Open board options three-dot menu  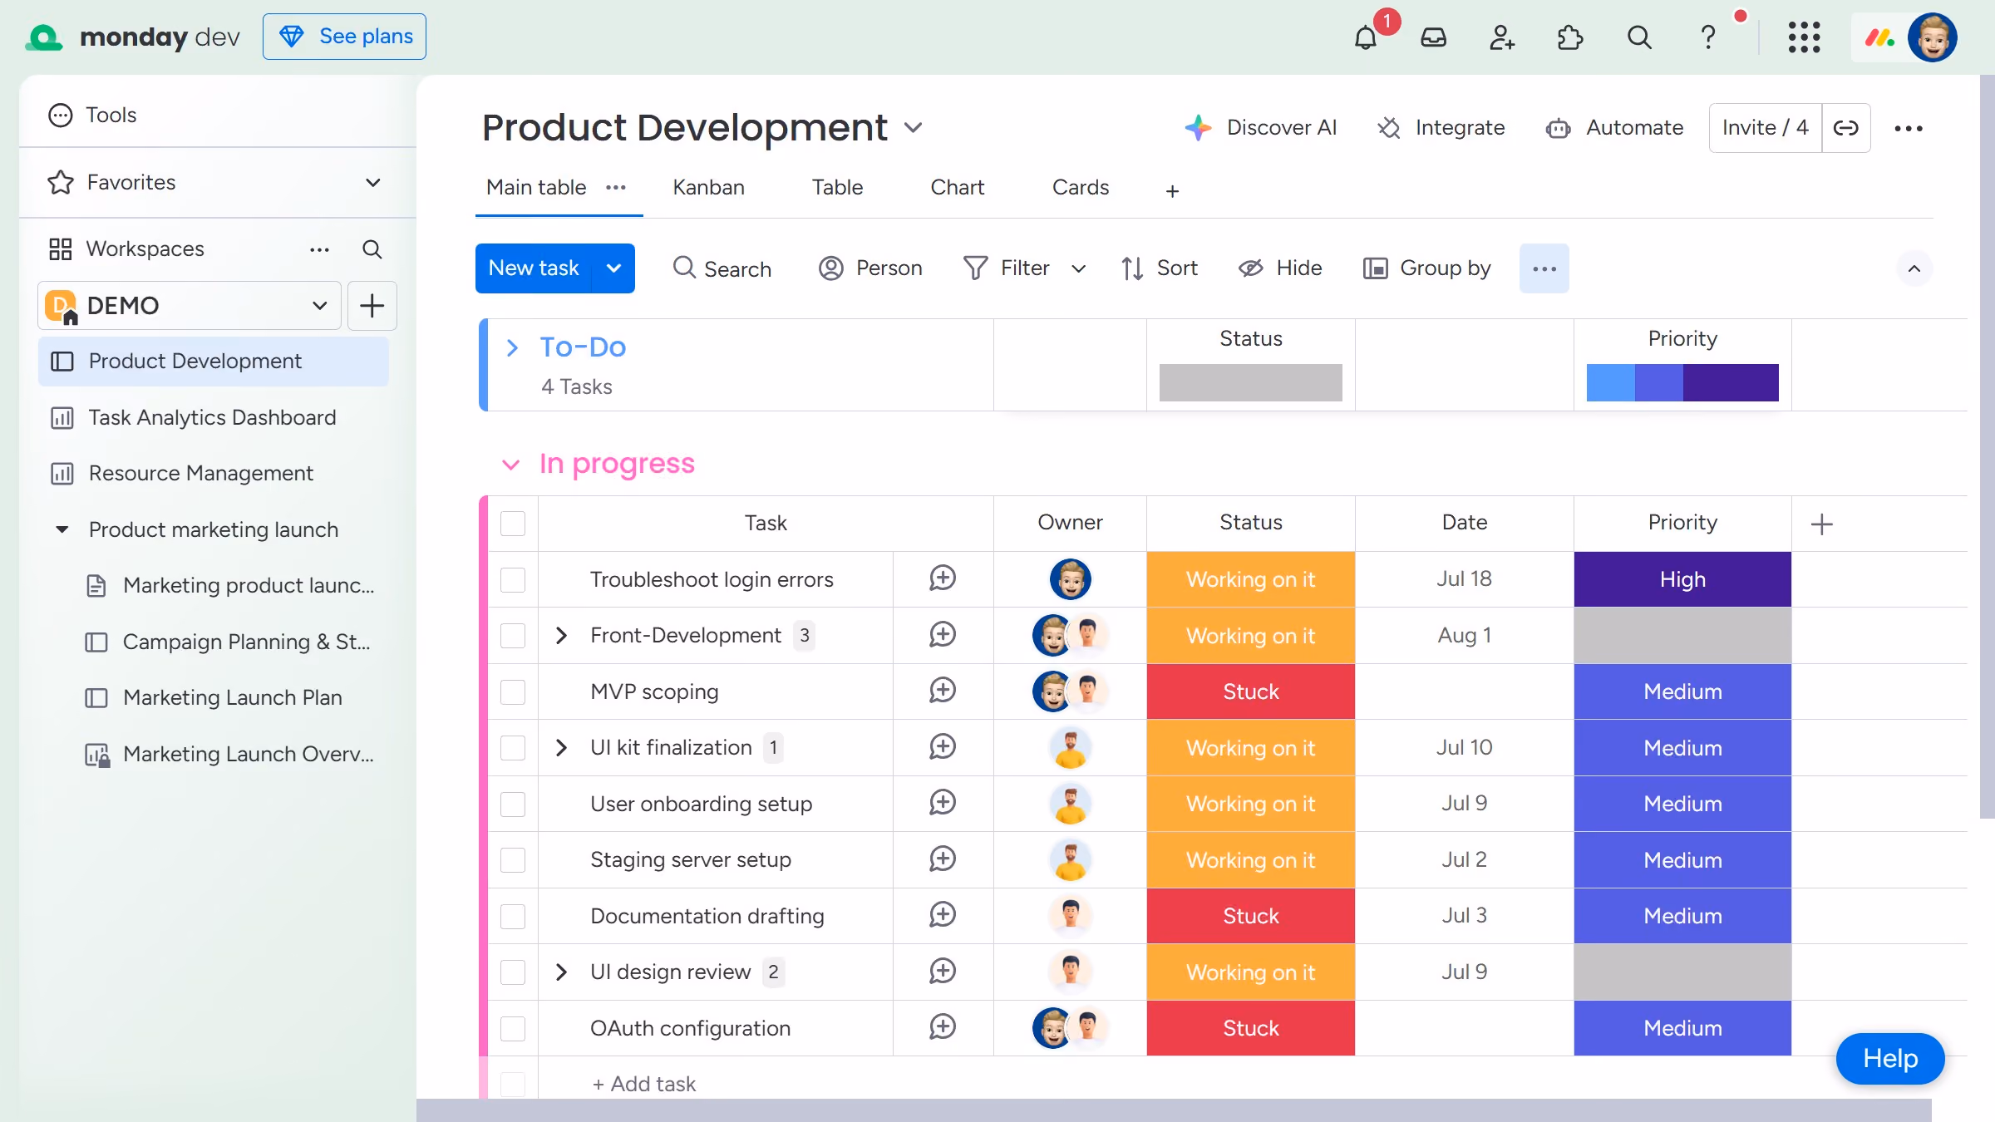1909,128
